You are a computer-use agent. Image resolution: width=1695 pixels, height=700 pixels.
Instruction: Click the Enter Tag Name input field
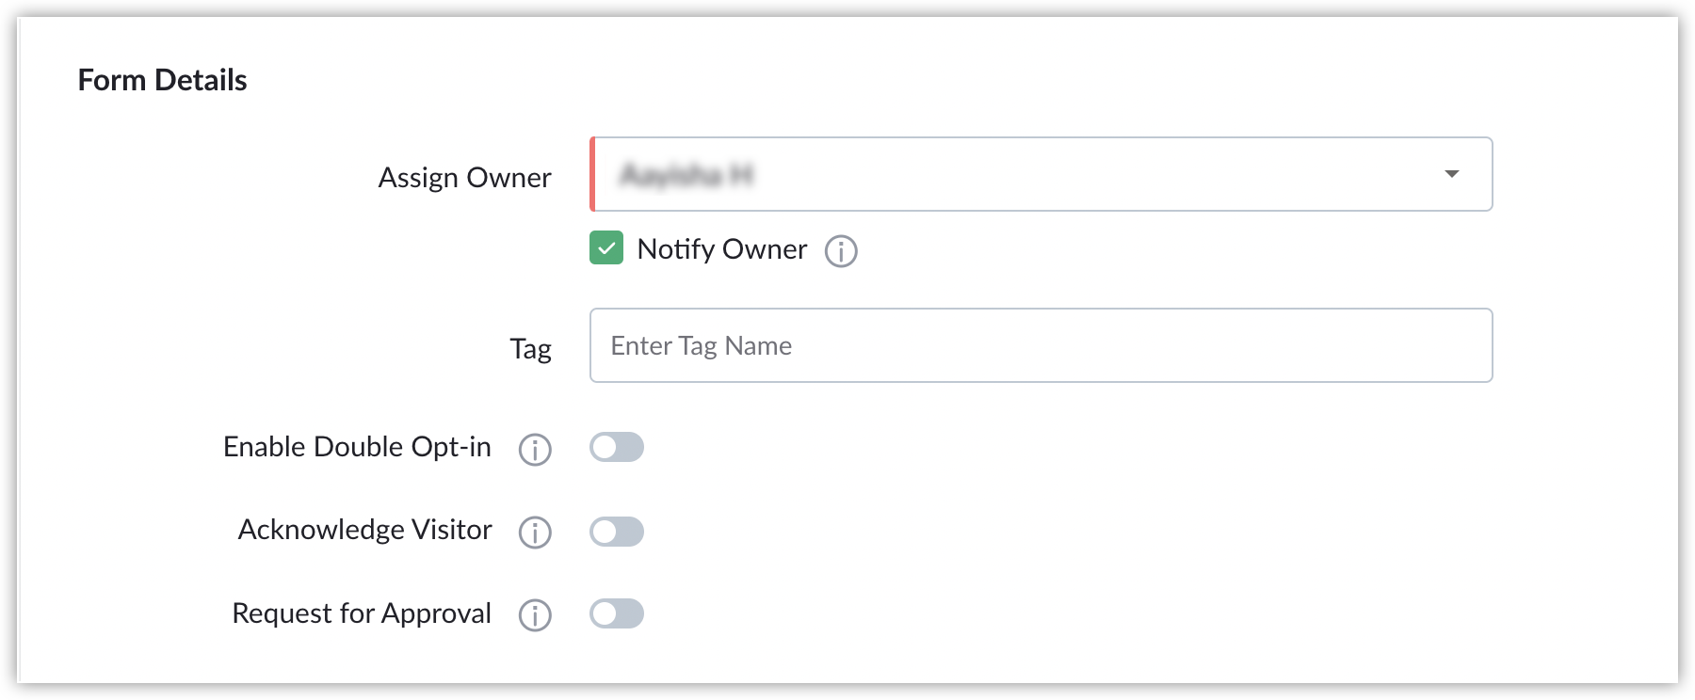tap(1041, 345)
